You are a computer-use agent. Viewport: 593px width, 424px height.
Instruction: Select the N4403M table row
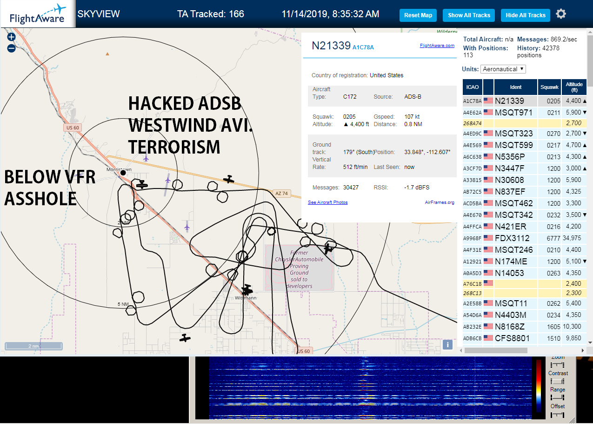(x=525, y=315)
